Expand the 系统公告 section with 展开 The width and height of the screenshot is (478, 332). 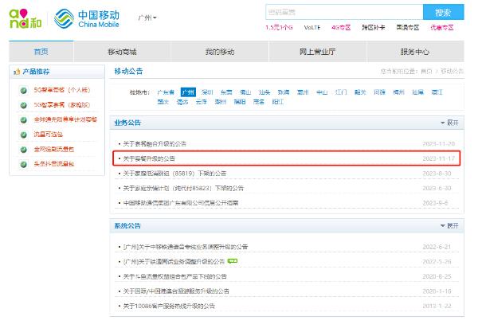click(450, 225)
